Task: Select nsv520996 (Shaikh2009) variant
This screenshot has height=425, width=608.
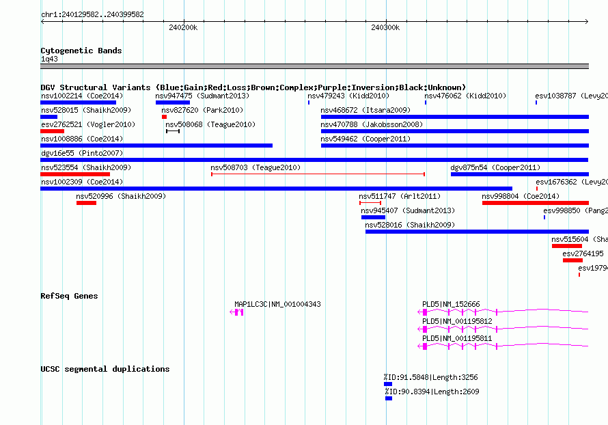Action: [121, 196]
